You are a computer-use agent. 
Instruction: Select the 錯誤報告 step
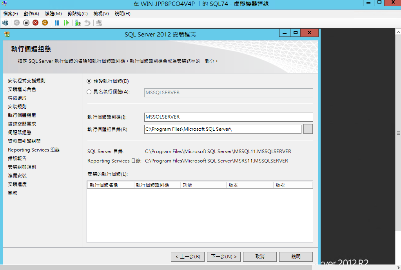[17, 159]
